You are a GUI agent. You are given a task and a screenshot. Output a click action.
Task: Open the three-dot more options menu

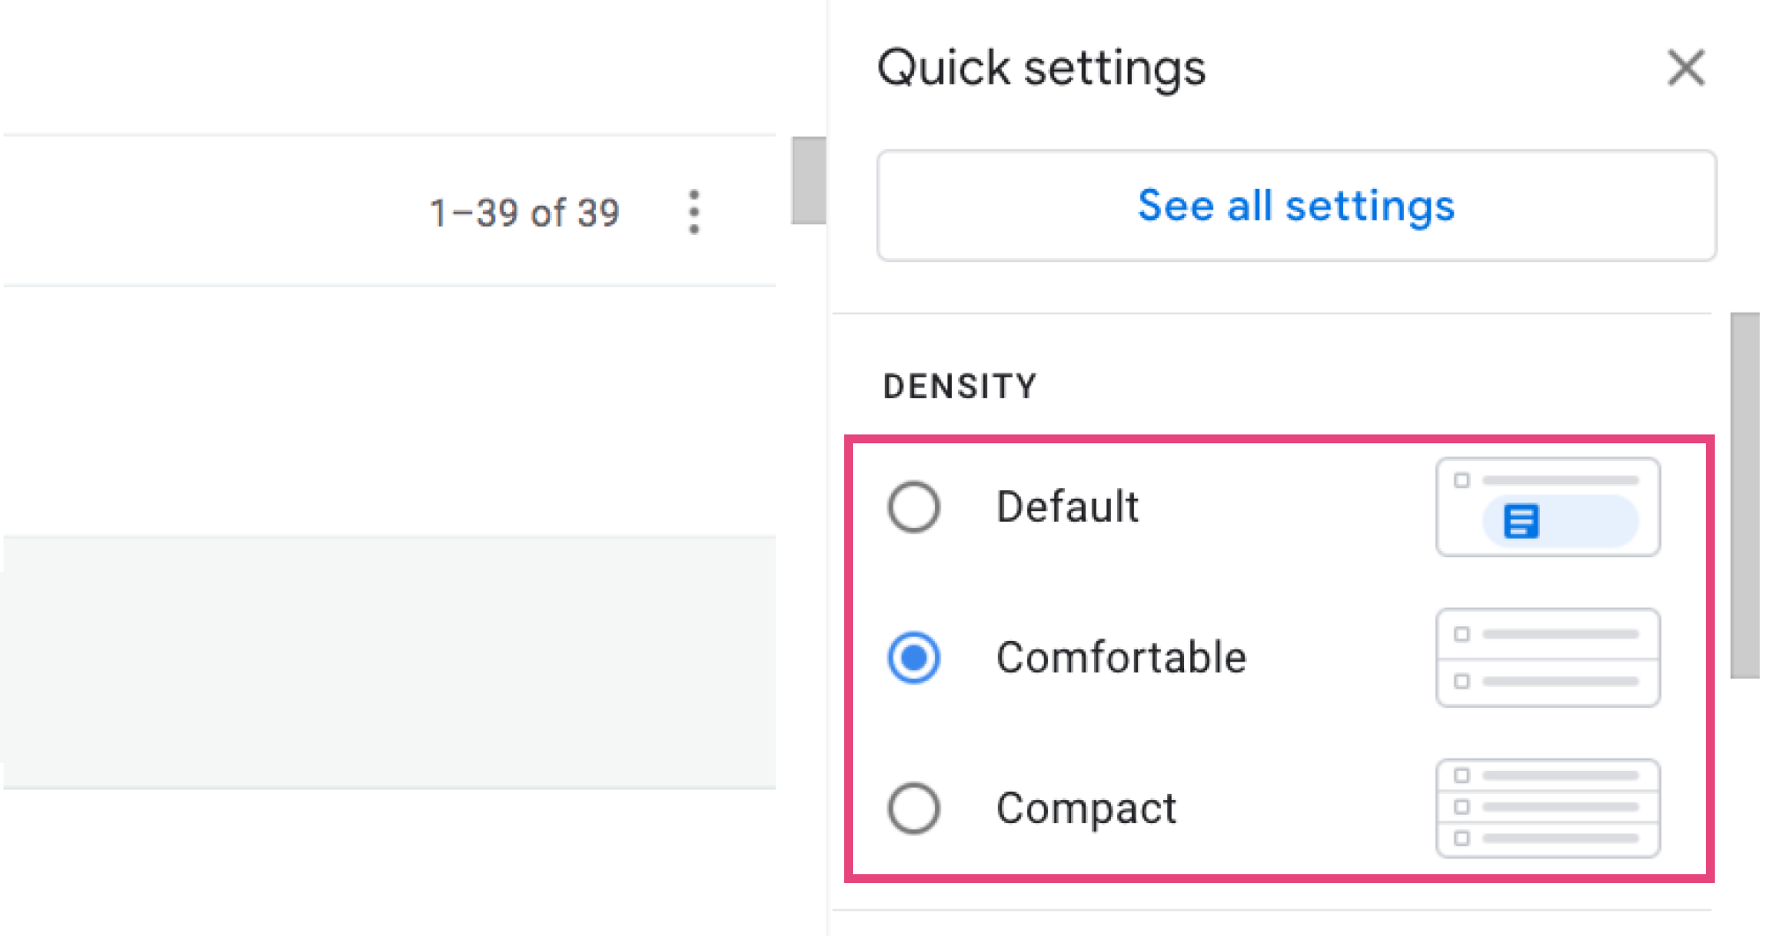(694, 212)
